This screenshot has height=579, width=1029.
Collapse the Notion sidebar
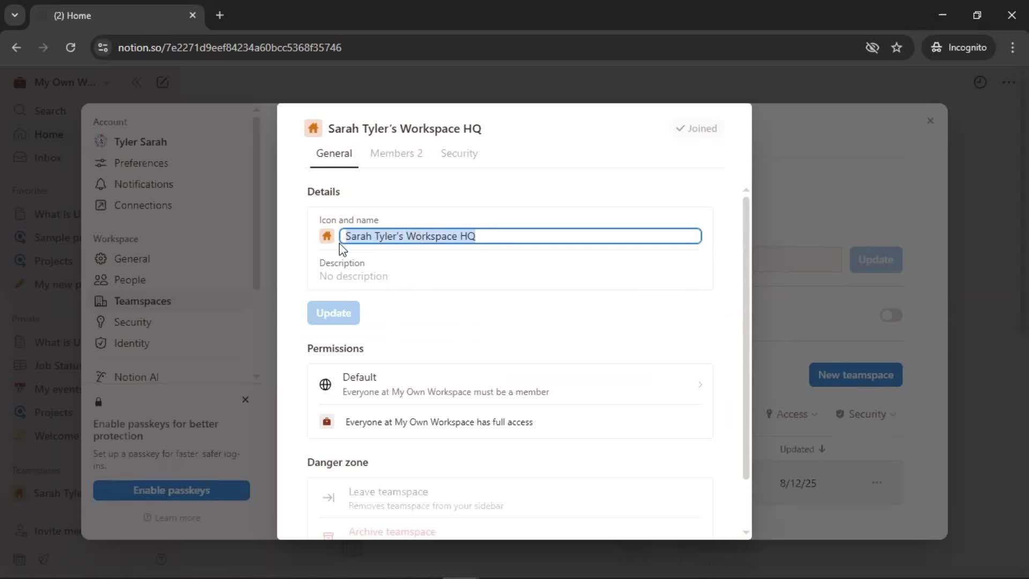point(137,83)
